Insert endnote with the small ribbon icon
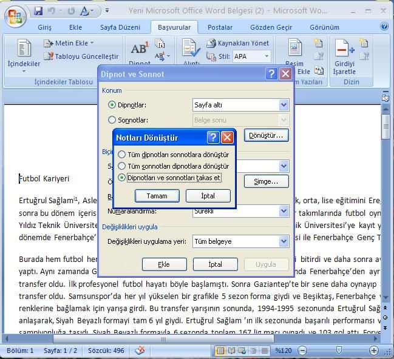394x359 pixels. tap(160, 44)
